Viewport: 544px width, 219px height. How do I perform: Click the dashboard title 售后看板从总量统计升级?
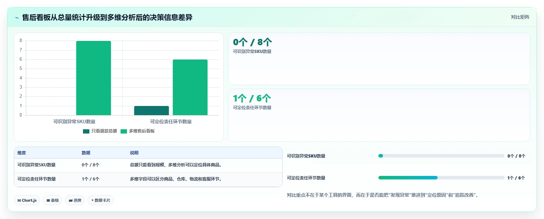(x=107, y=17)
